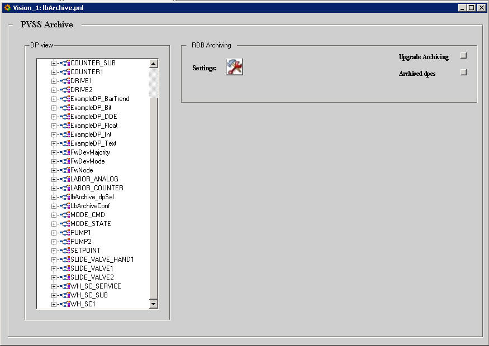The height and width of the screenshot is (346, 489).
Task: Click the datapoint type icon beside PUMP1
Action: (x=66, y=233)
